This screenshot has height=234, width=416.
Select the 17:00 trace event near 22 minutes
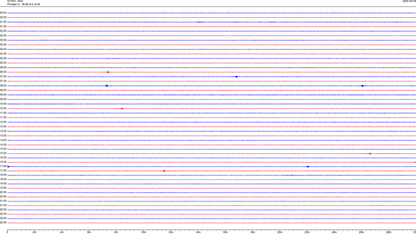point(308,166)
